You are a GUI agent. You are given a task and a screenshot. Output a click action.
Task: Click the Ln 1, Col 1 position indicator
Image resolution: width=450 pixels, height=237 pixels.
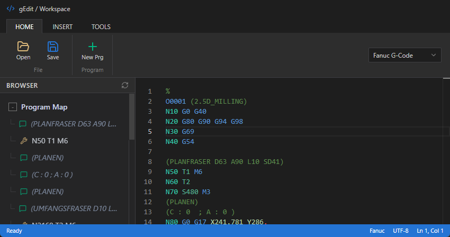(x=430, y=231)
